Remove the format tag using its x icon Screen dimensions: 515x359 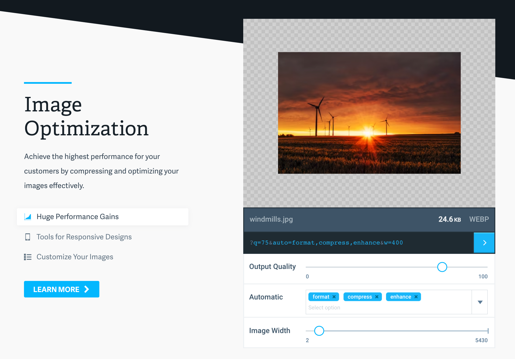334,297
